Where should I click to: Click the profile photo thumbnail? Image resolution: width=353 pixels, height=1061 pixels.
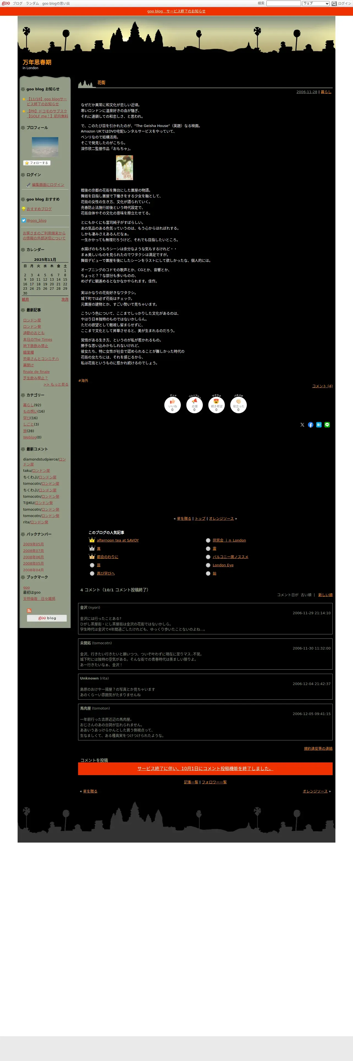45,147
